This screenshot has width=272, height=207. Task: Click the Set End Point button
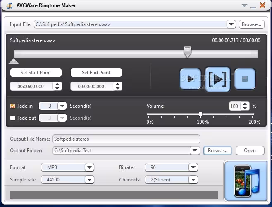click(96, 73)
